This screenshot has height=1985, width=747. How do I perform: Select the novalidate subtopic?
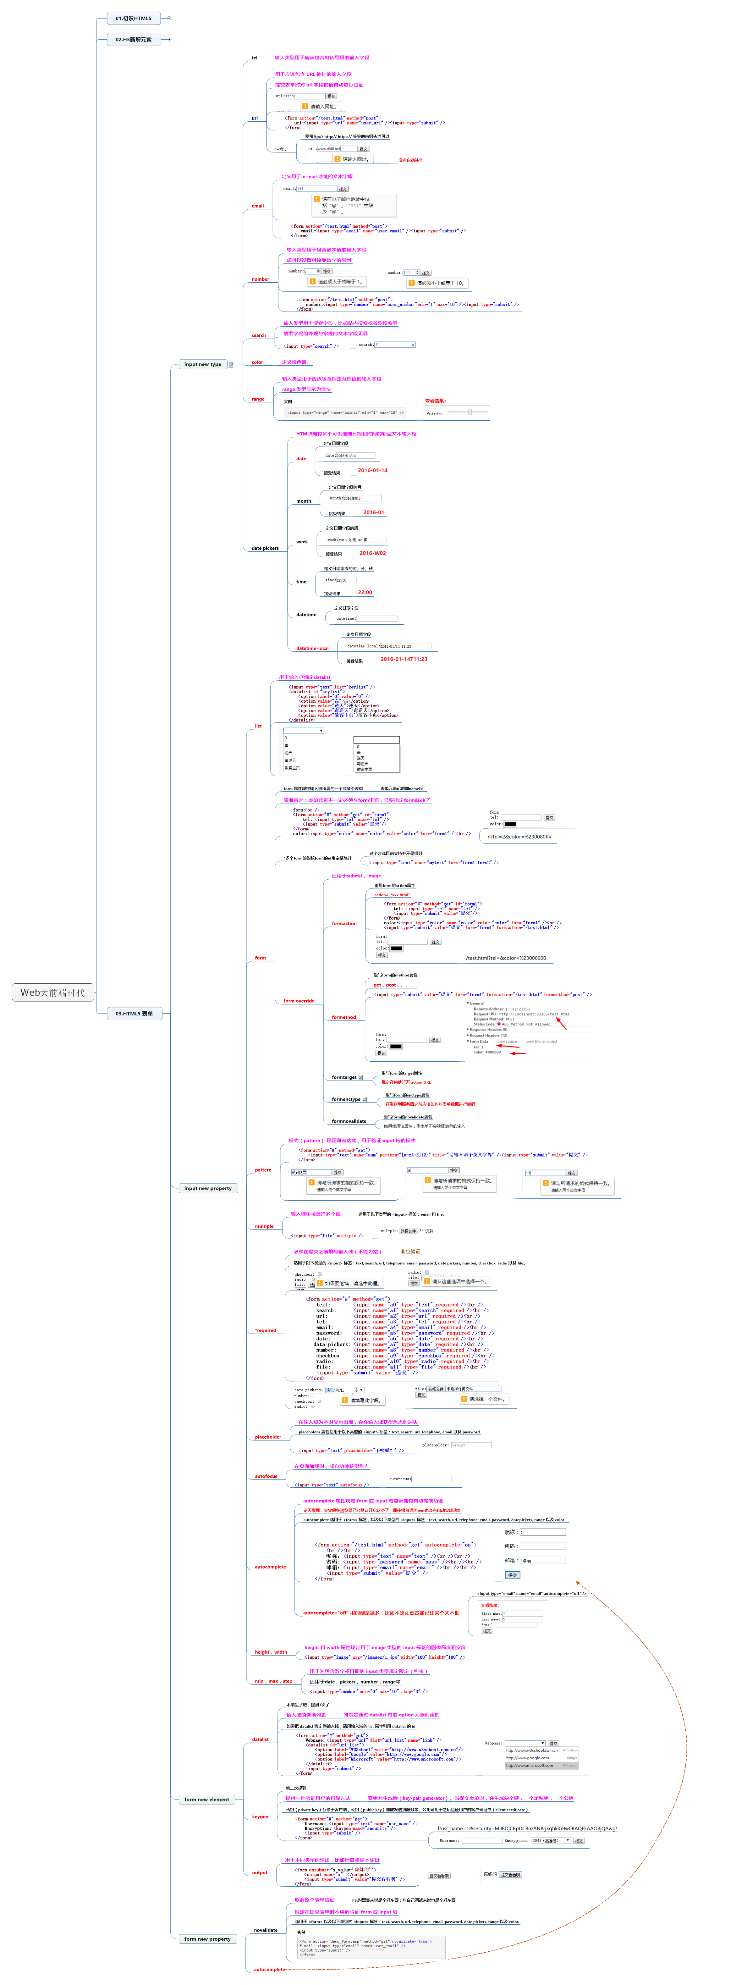[x=266, y=1930]
